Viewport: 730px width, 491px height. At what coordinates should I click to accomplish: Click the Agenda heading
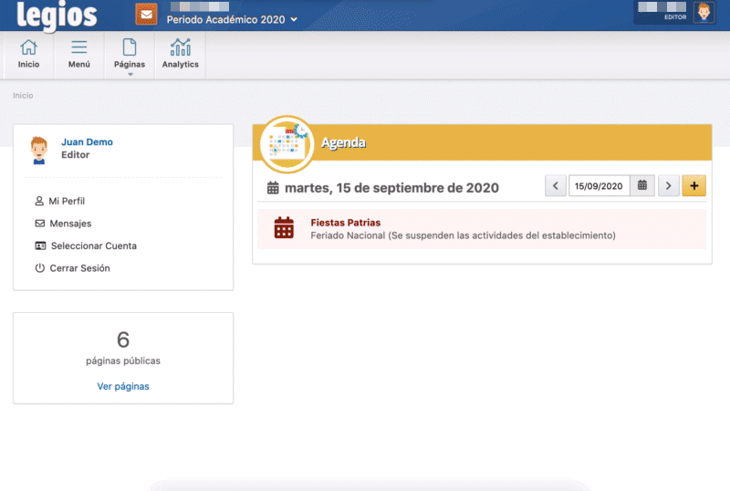click(344, 142)
